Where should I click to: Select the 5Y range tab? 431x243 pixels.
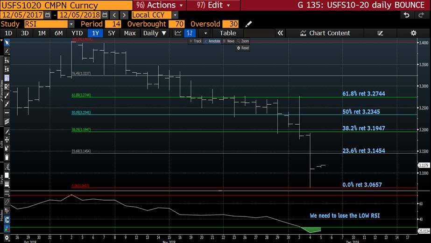pyautogui.click(x=111, y=33)
